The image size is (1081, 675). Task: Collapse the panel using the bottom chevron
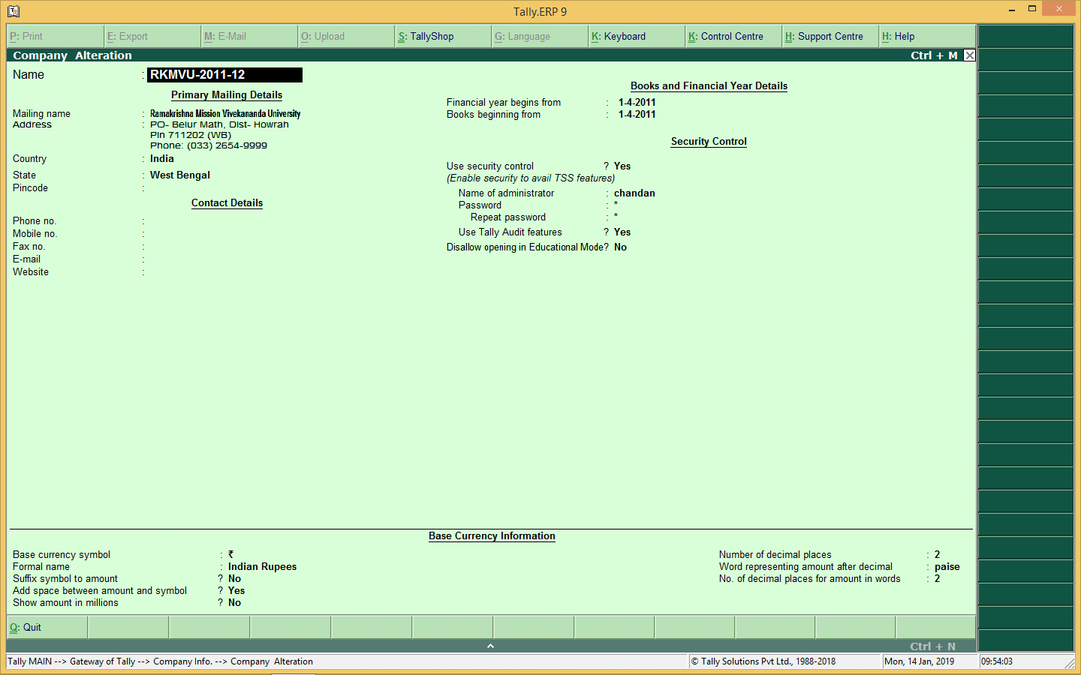[x=490, y=645]
